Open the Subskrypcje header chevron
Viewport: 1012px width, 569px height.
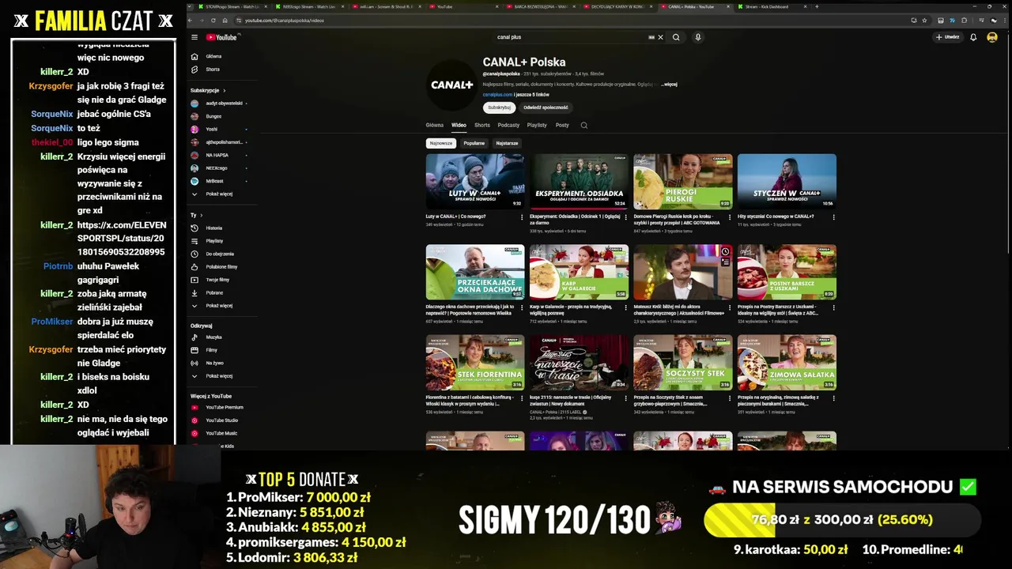pos(224,90)
